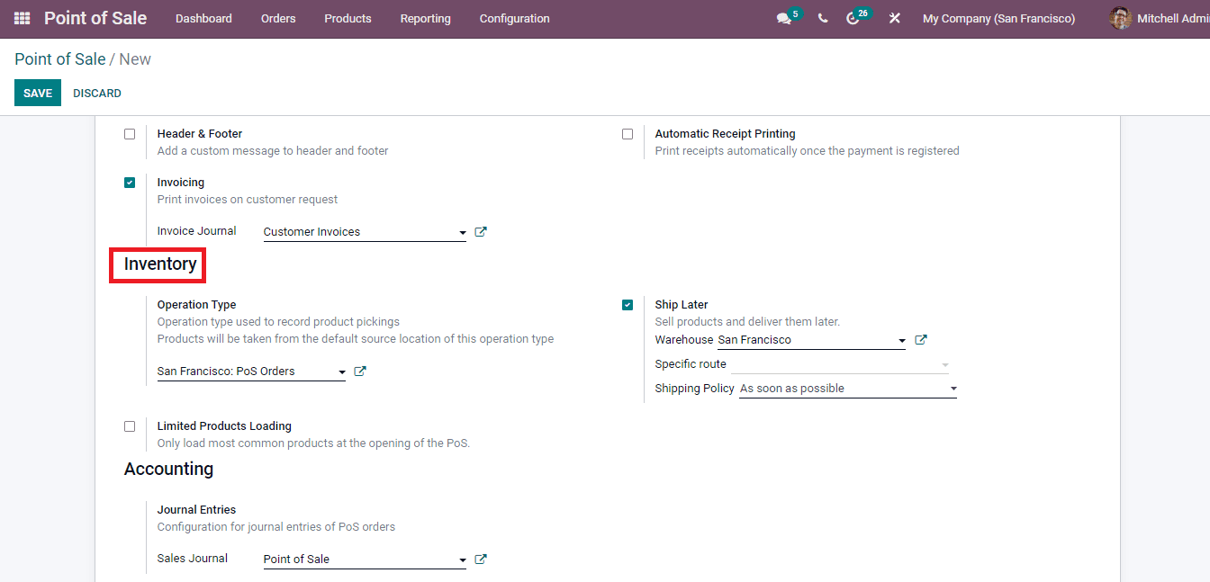Open activities with 26 pending items
This screenshot has height=582, width=1210.
(853, 18)
